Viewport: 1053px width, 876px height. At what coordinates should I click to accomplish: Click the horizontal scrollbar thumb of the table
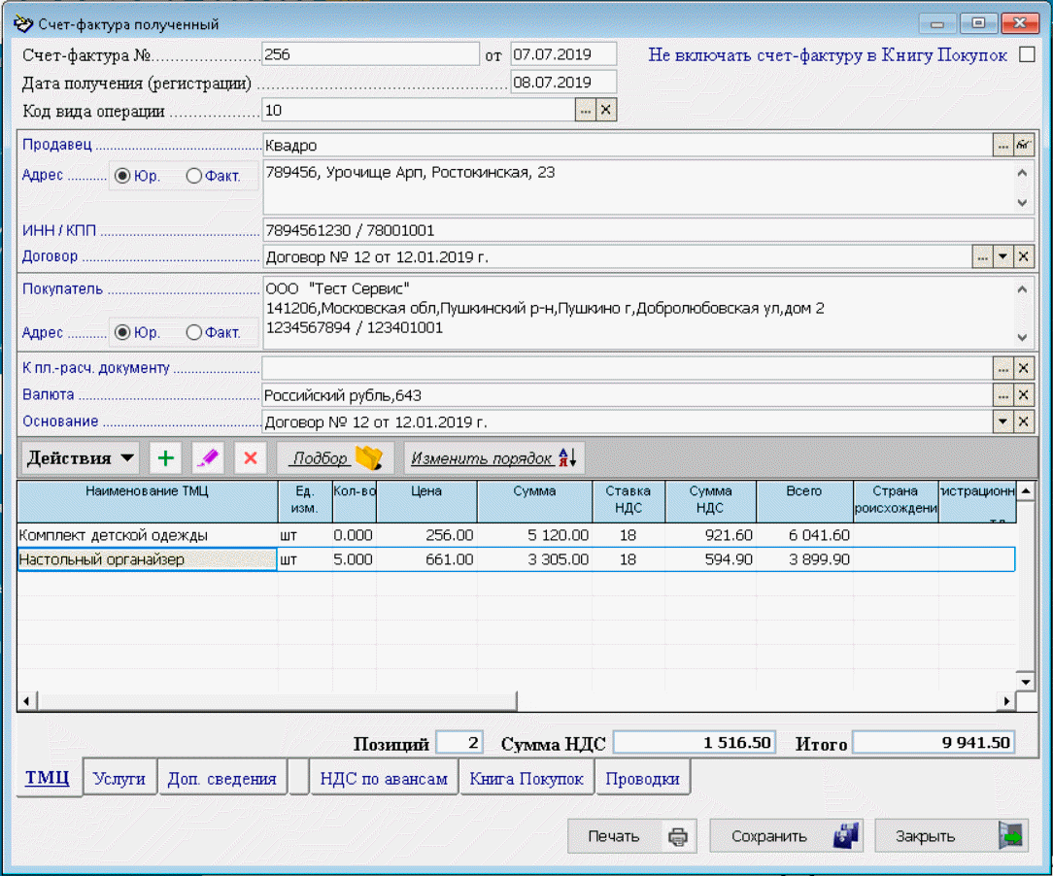click(278, 701)
